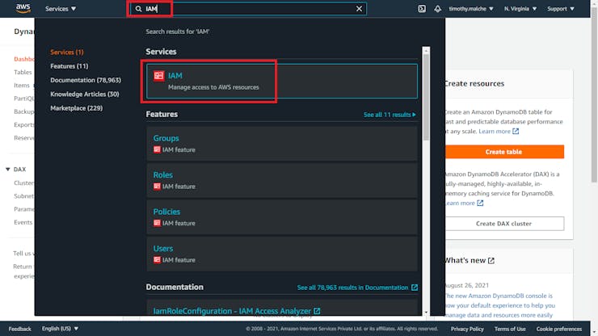Open the IAM service result

282,82
